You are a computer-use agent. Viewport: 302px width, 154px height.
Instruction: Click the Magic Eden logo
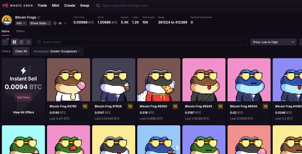17,5
